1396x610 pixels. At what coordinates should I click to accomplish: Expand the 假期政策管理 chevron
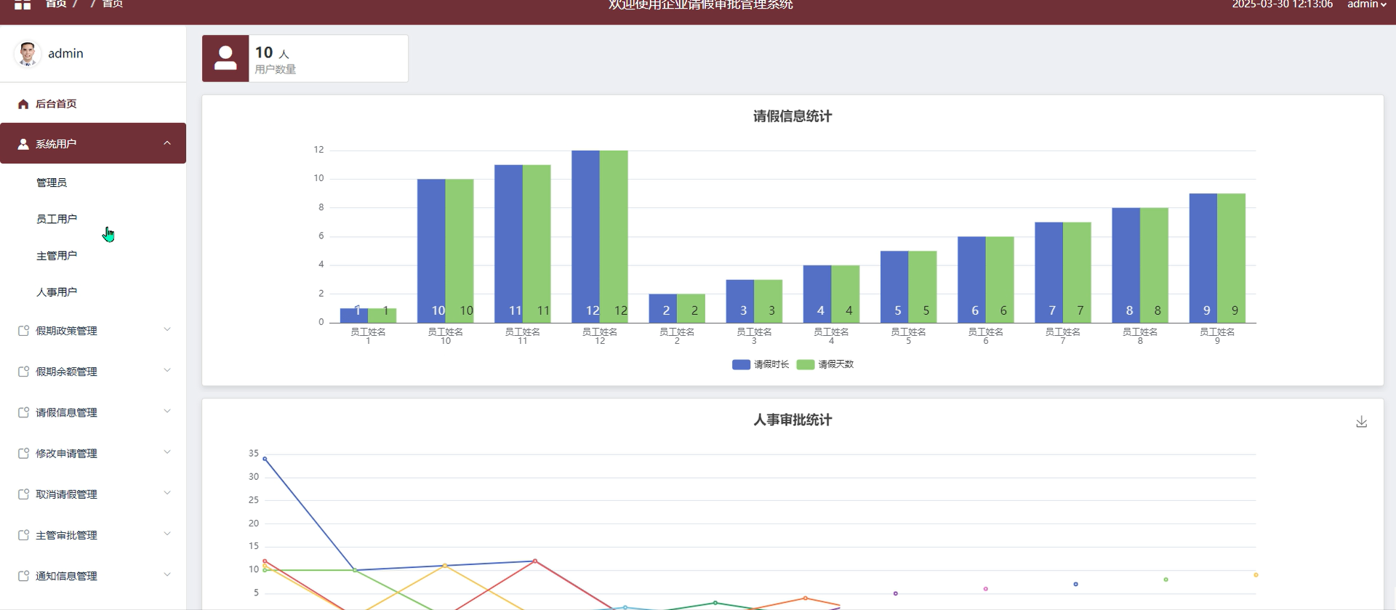tap(167, 330)
